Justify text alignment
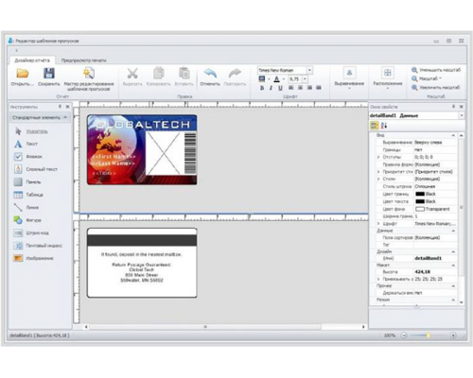Viewport: 473px width, 378px height. pos(319,88)
